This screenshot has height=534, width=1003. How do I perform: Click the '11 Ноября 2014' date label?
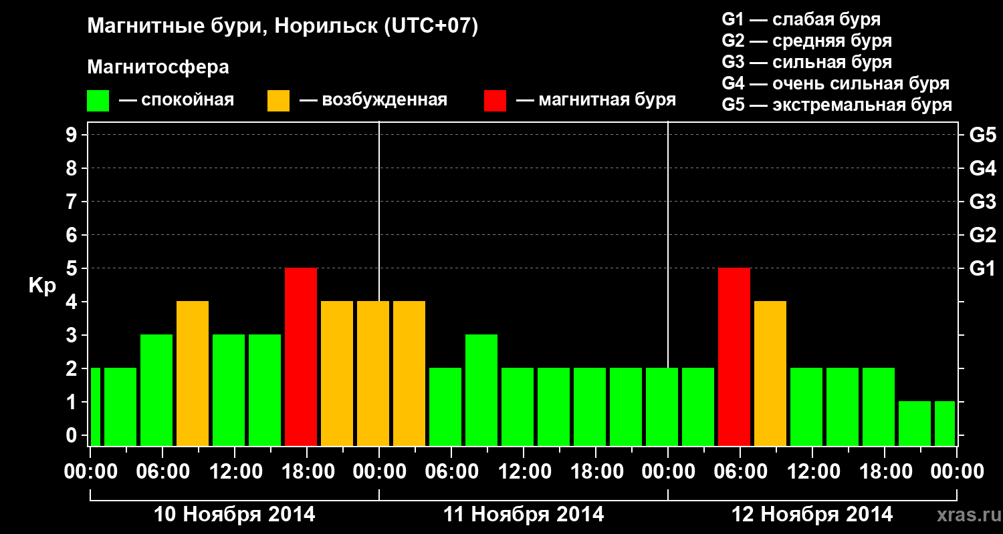click(524, 515)
